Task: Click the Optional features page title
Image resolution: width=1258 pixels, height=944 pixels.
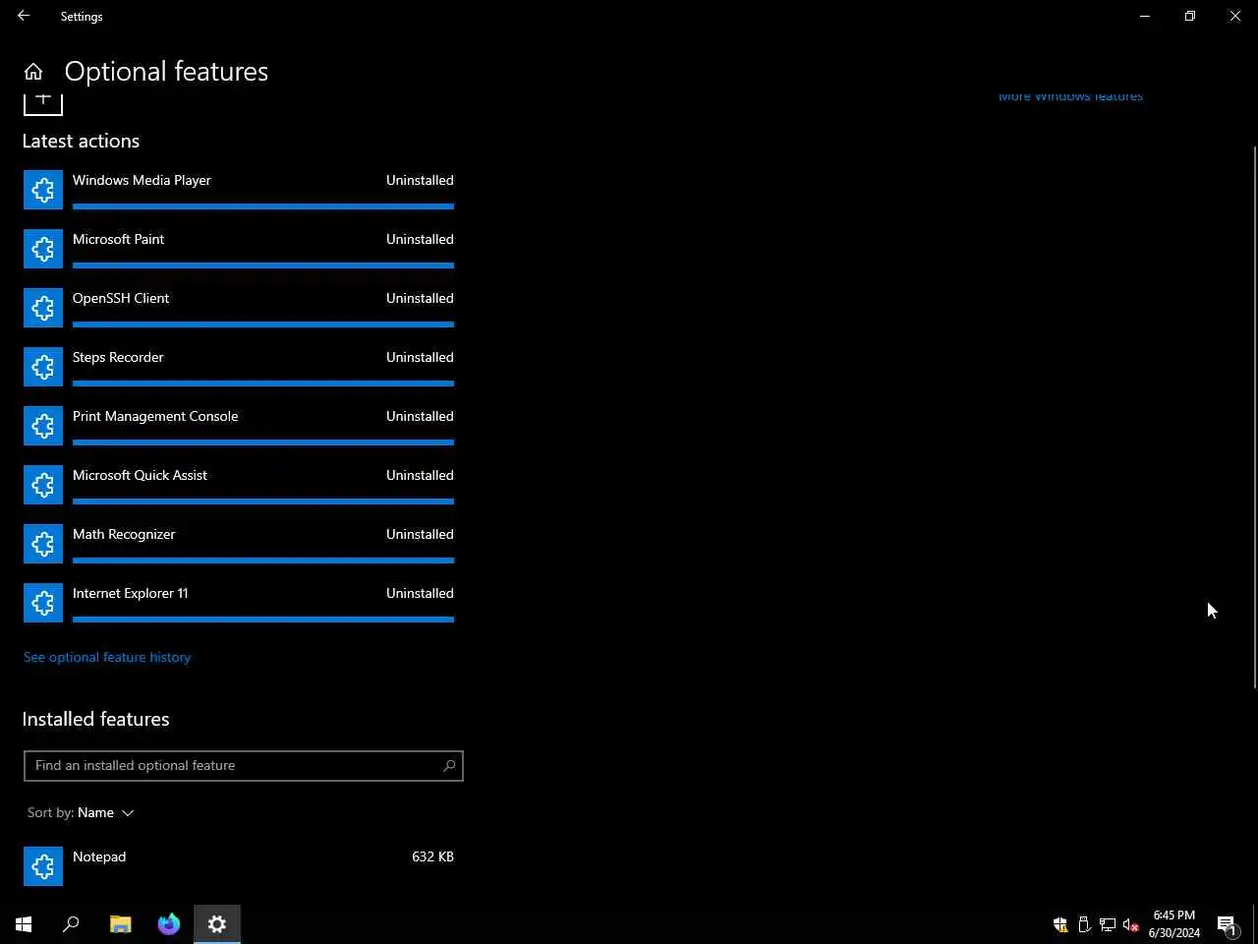Action: click(x=166, y=72)
